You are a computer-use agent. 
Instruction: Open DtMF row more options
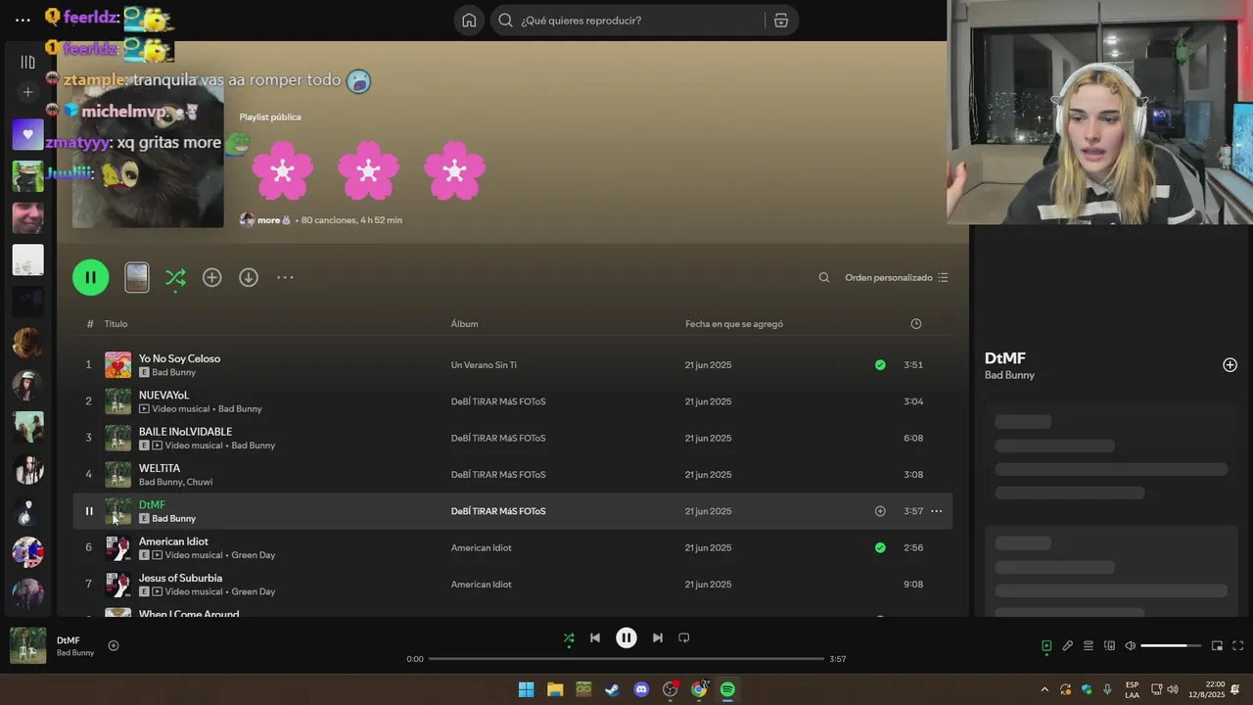(936, 511)
